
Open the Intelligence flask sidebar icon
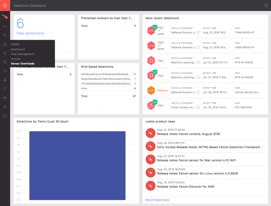5,80
